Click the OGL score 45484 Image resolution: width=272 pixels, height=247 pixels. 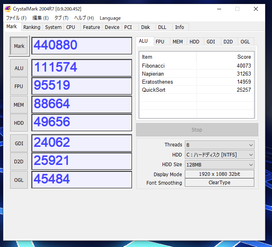click(x=82, y=180)
